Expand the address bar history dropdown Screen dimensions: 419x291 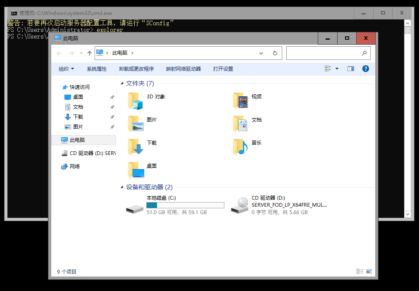click(261, 53)
